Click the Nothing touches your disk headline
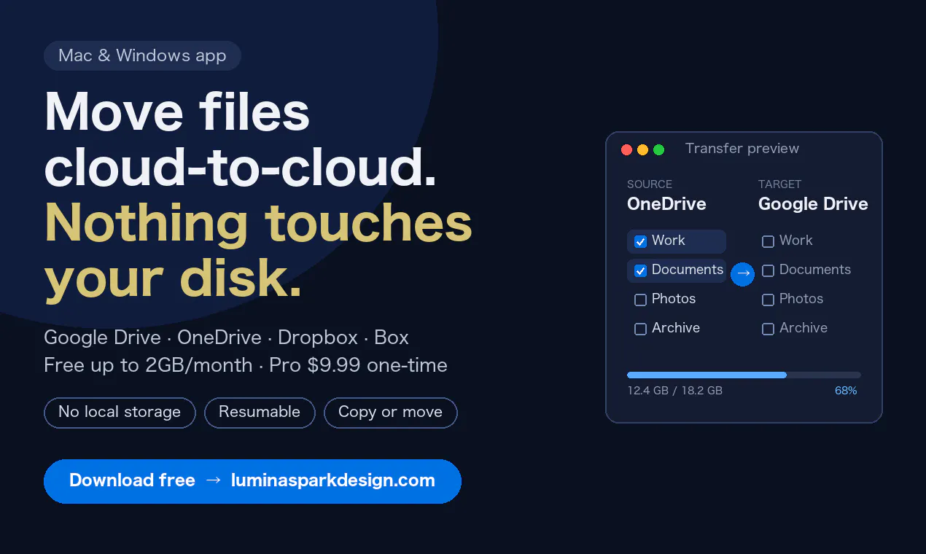The width and height of the screenshot is (926, 554). coord(258,251)
